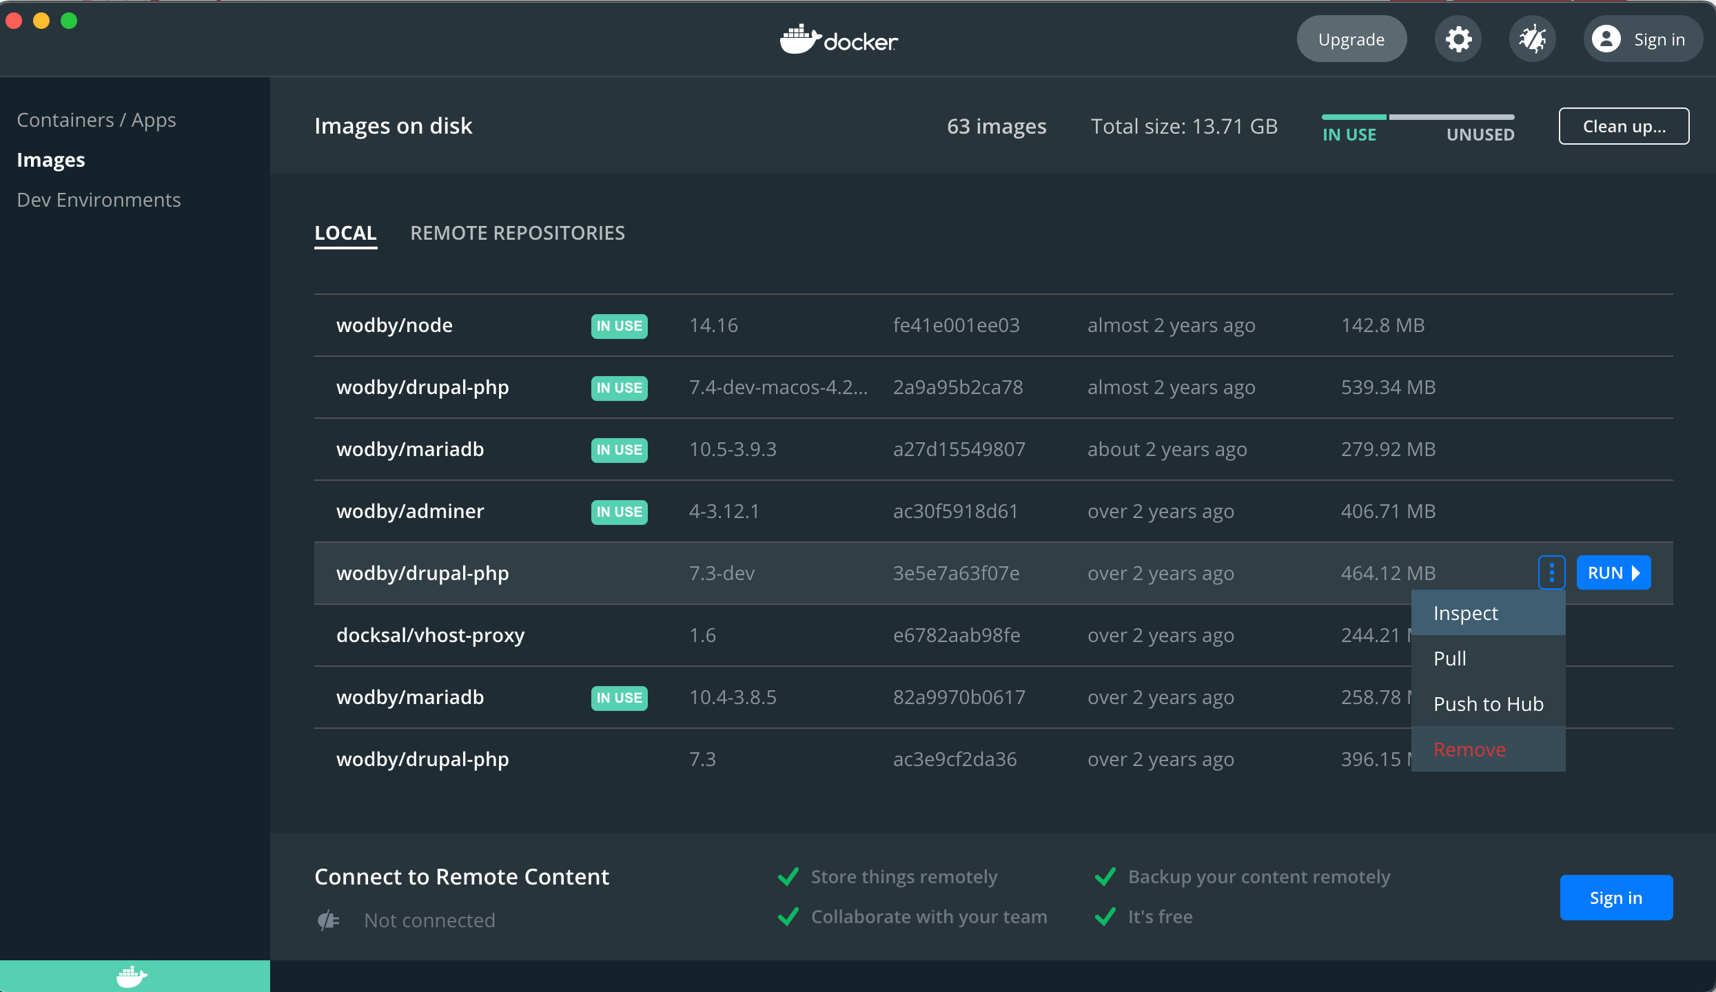Click about 2 years ago on mariadb row
Screen dimensions: 1716x992
click(x=1167, y=449)
